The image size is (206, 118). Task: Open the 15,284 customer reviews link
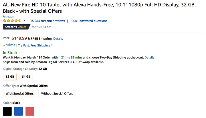(47, 21)
